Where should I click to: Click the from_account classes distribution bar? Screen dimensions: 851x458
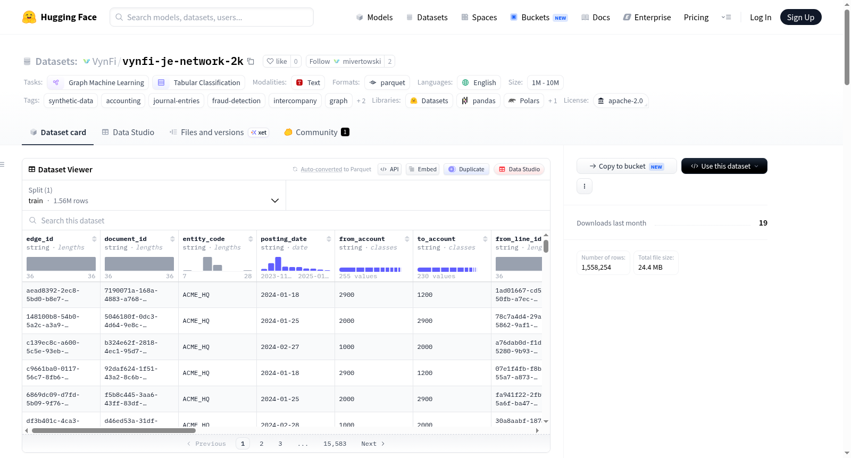coord(370,270)
